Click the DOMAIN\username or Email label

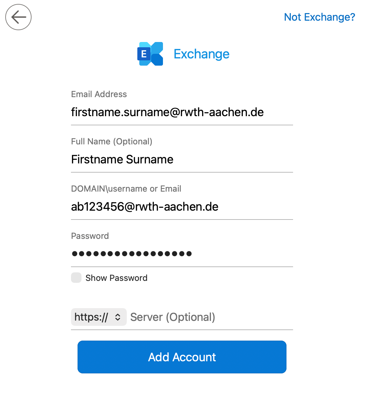point(126,189)
